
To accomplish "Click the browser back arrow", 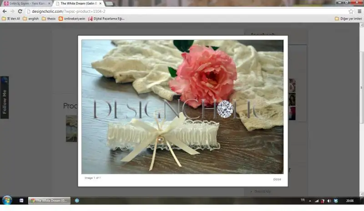I will (5, 11).
